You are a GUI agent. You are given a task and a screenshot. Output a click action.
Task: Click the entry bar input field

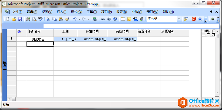click(131, 26)
